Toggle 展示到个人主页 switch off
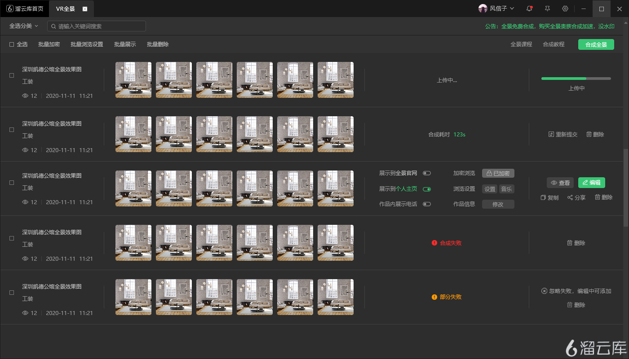629x359 pixels. tap(427, 189)
